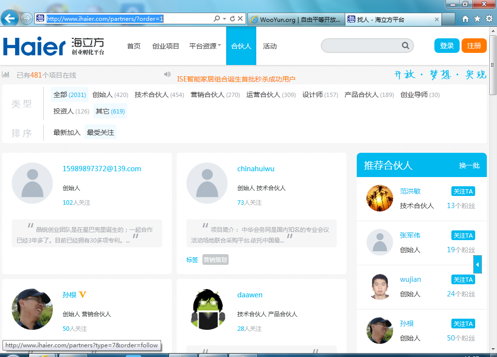Open the 活动 navigation item
This screenshot has width=497, height=357.
[x=270, y=46]
